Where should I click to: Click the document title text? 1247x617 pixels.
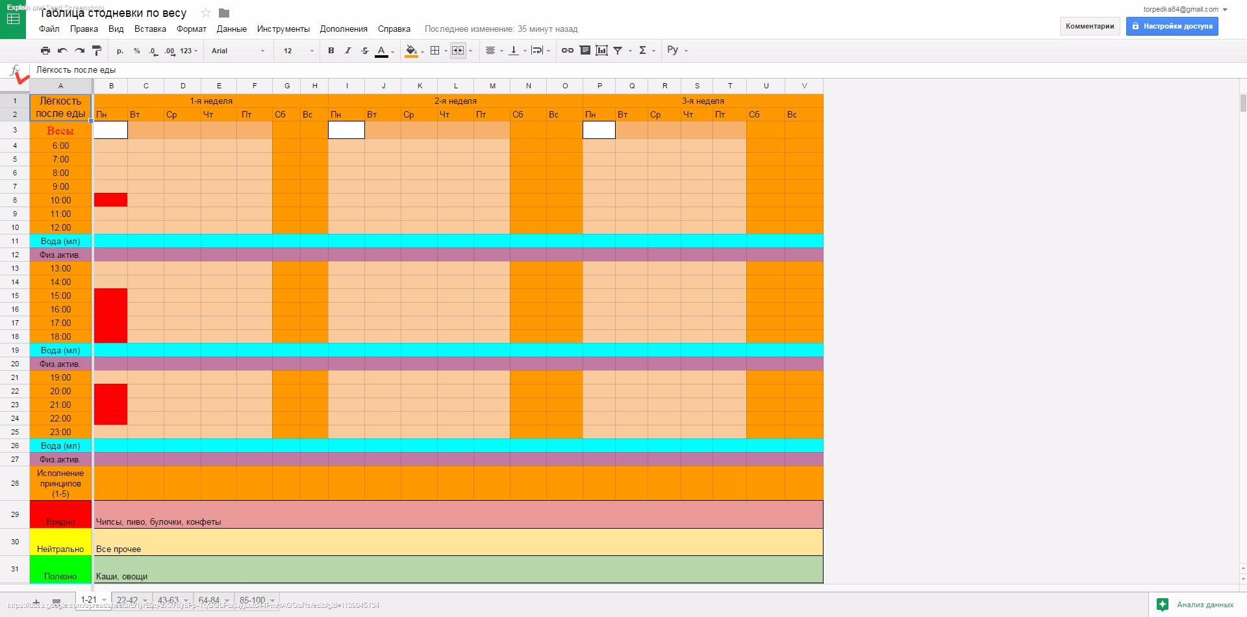pos(113,13)
